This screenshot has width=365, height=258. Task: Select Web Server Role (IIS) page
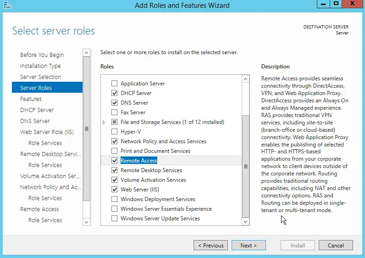coord(47,132)
